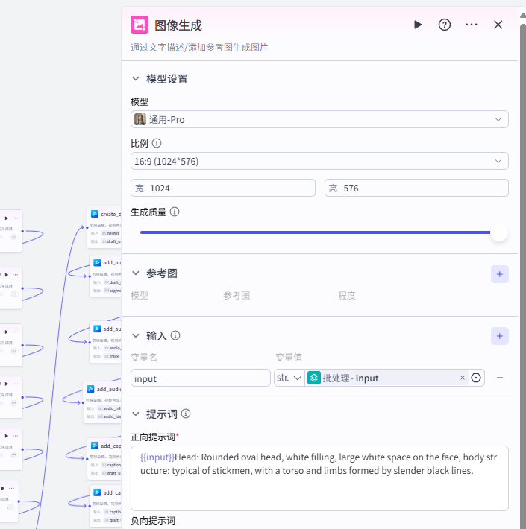This screenshot has height=529, width=526.
Task: Click into the 正向提示词 text area
Action: 319,488
